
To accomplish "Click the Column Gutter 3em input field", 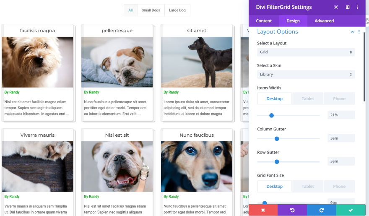I will point(341,138).
